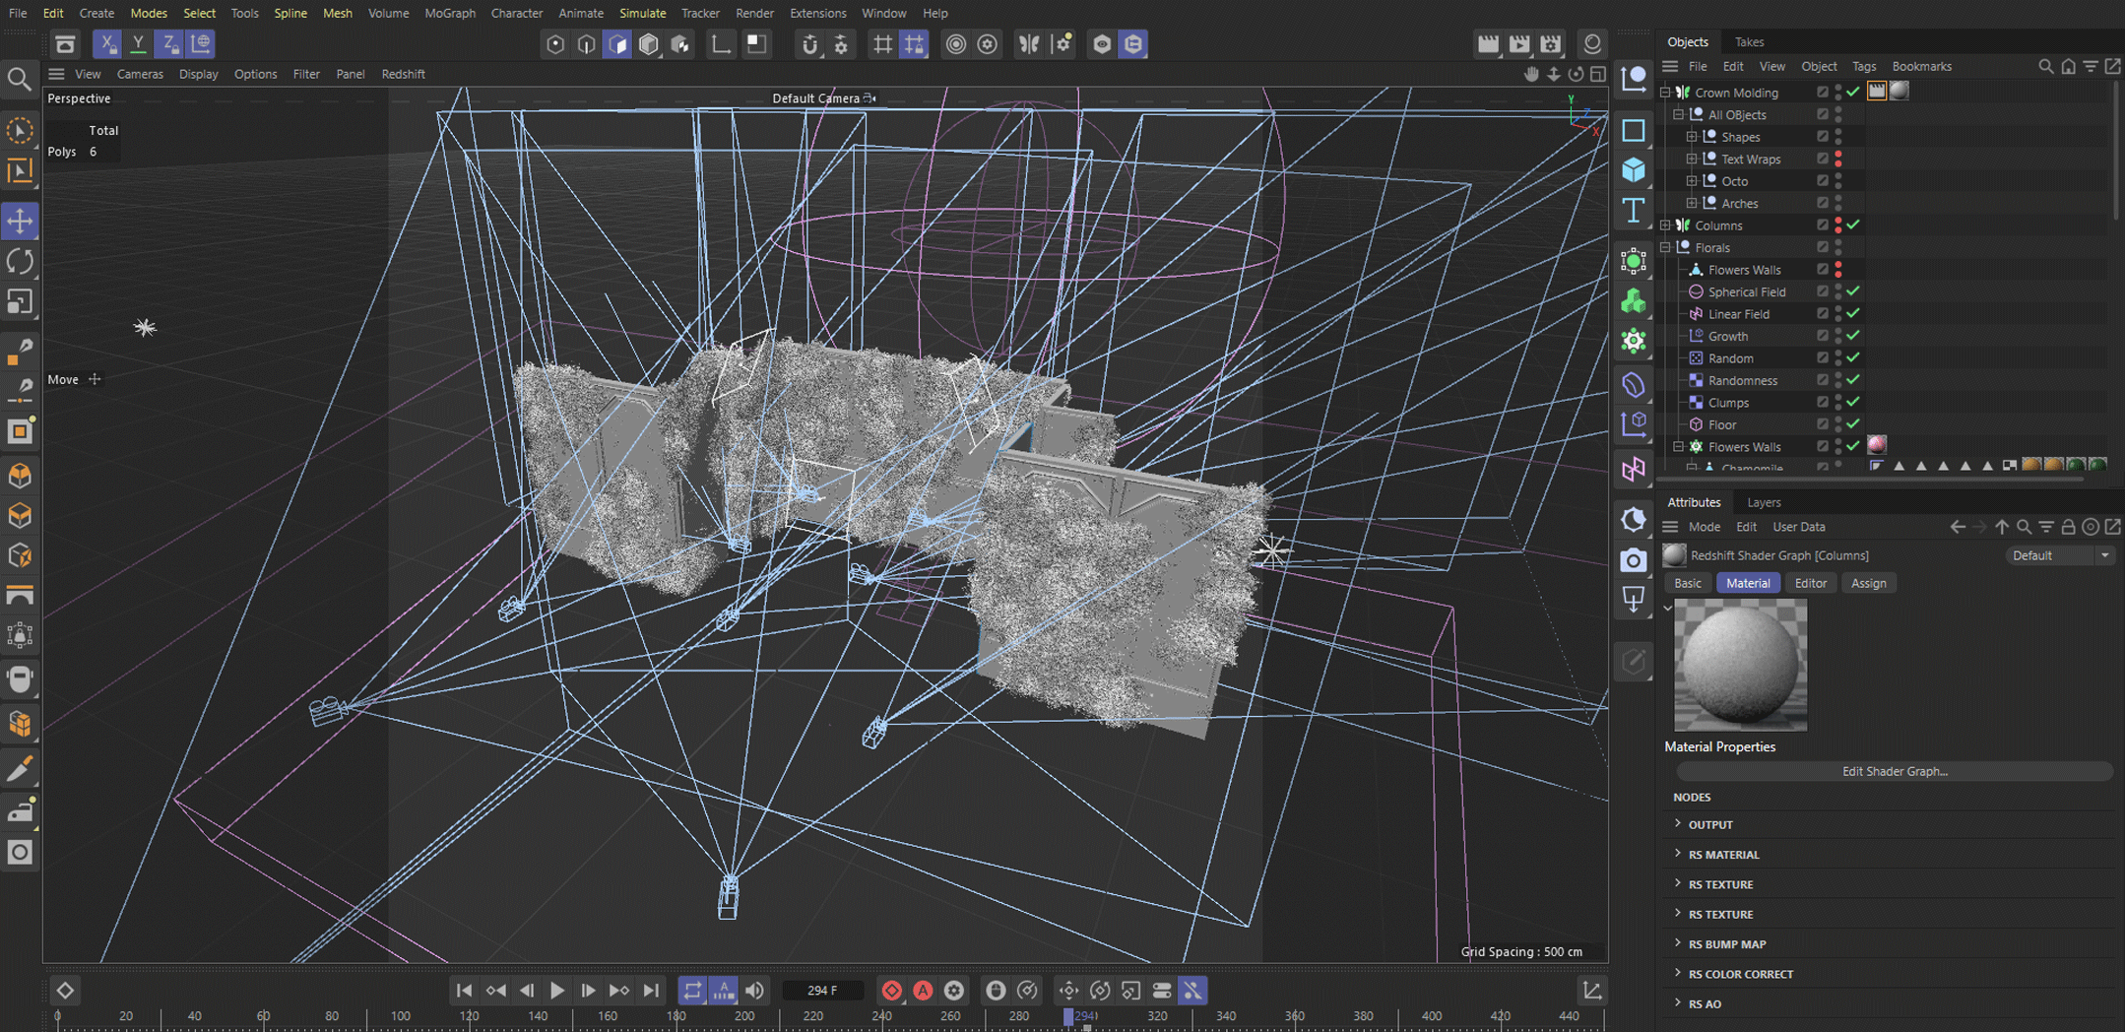
Task: Open the MoGraph menu
Action: [449, 13]
